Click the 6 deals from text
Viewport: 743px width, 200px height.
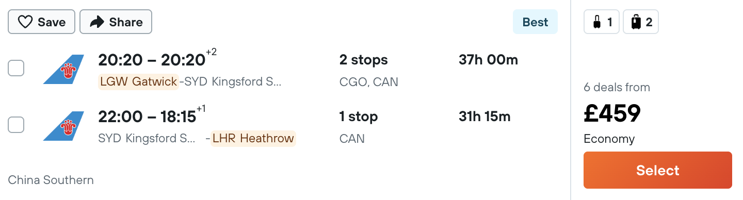pos(617,88)
